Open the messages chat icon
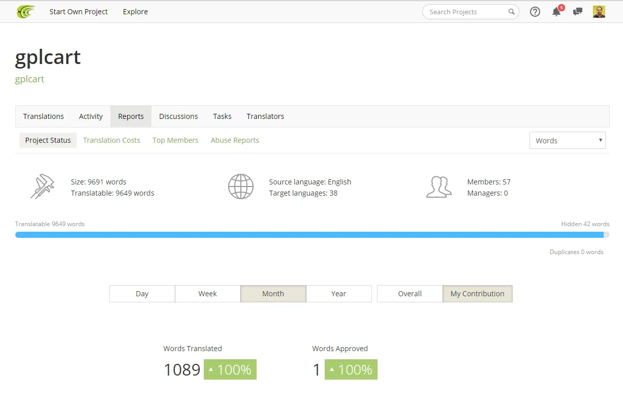The width and height of the screenshot is (623, 405). pyautogui.click(x=578, y=12)
